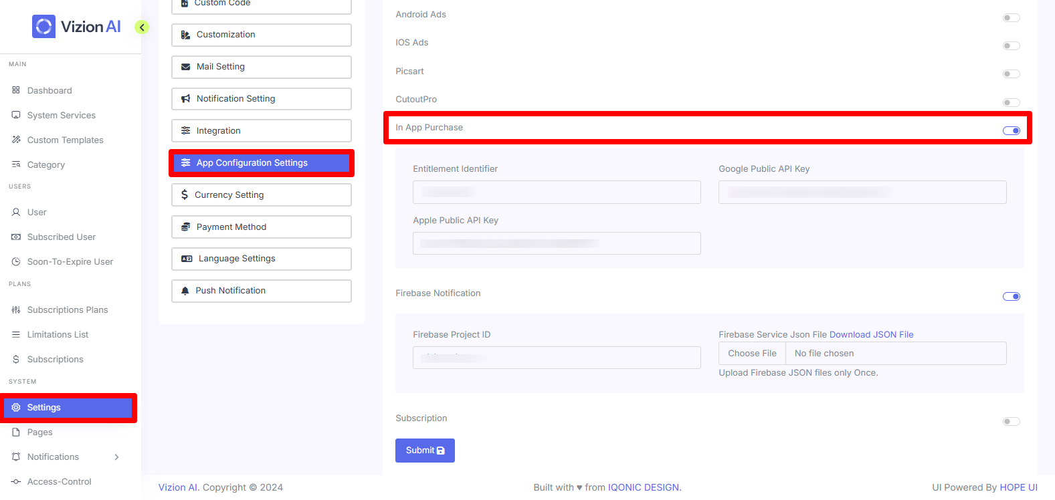Screen dimensions: 1055x500
Task: Click the Mail Setting envelope icon
Action: (186, 67)
